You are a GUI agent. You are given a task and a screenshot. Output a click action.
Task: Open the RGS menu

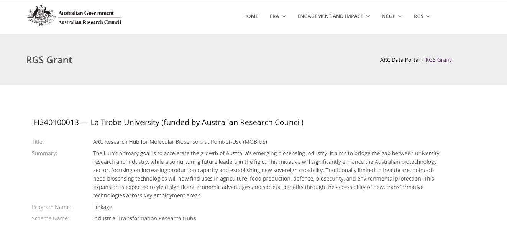point(418,16)
